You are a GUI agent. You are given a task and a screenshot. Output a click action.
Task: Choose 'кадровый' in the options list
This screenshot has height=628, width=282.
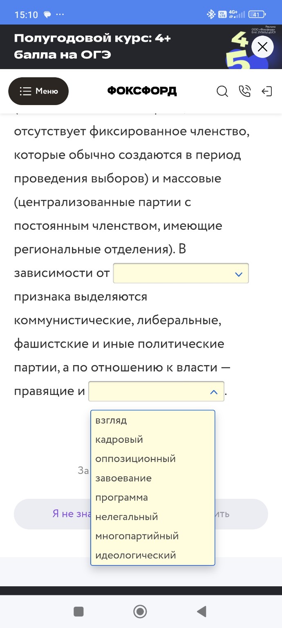(119, 440)
